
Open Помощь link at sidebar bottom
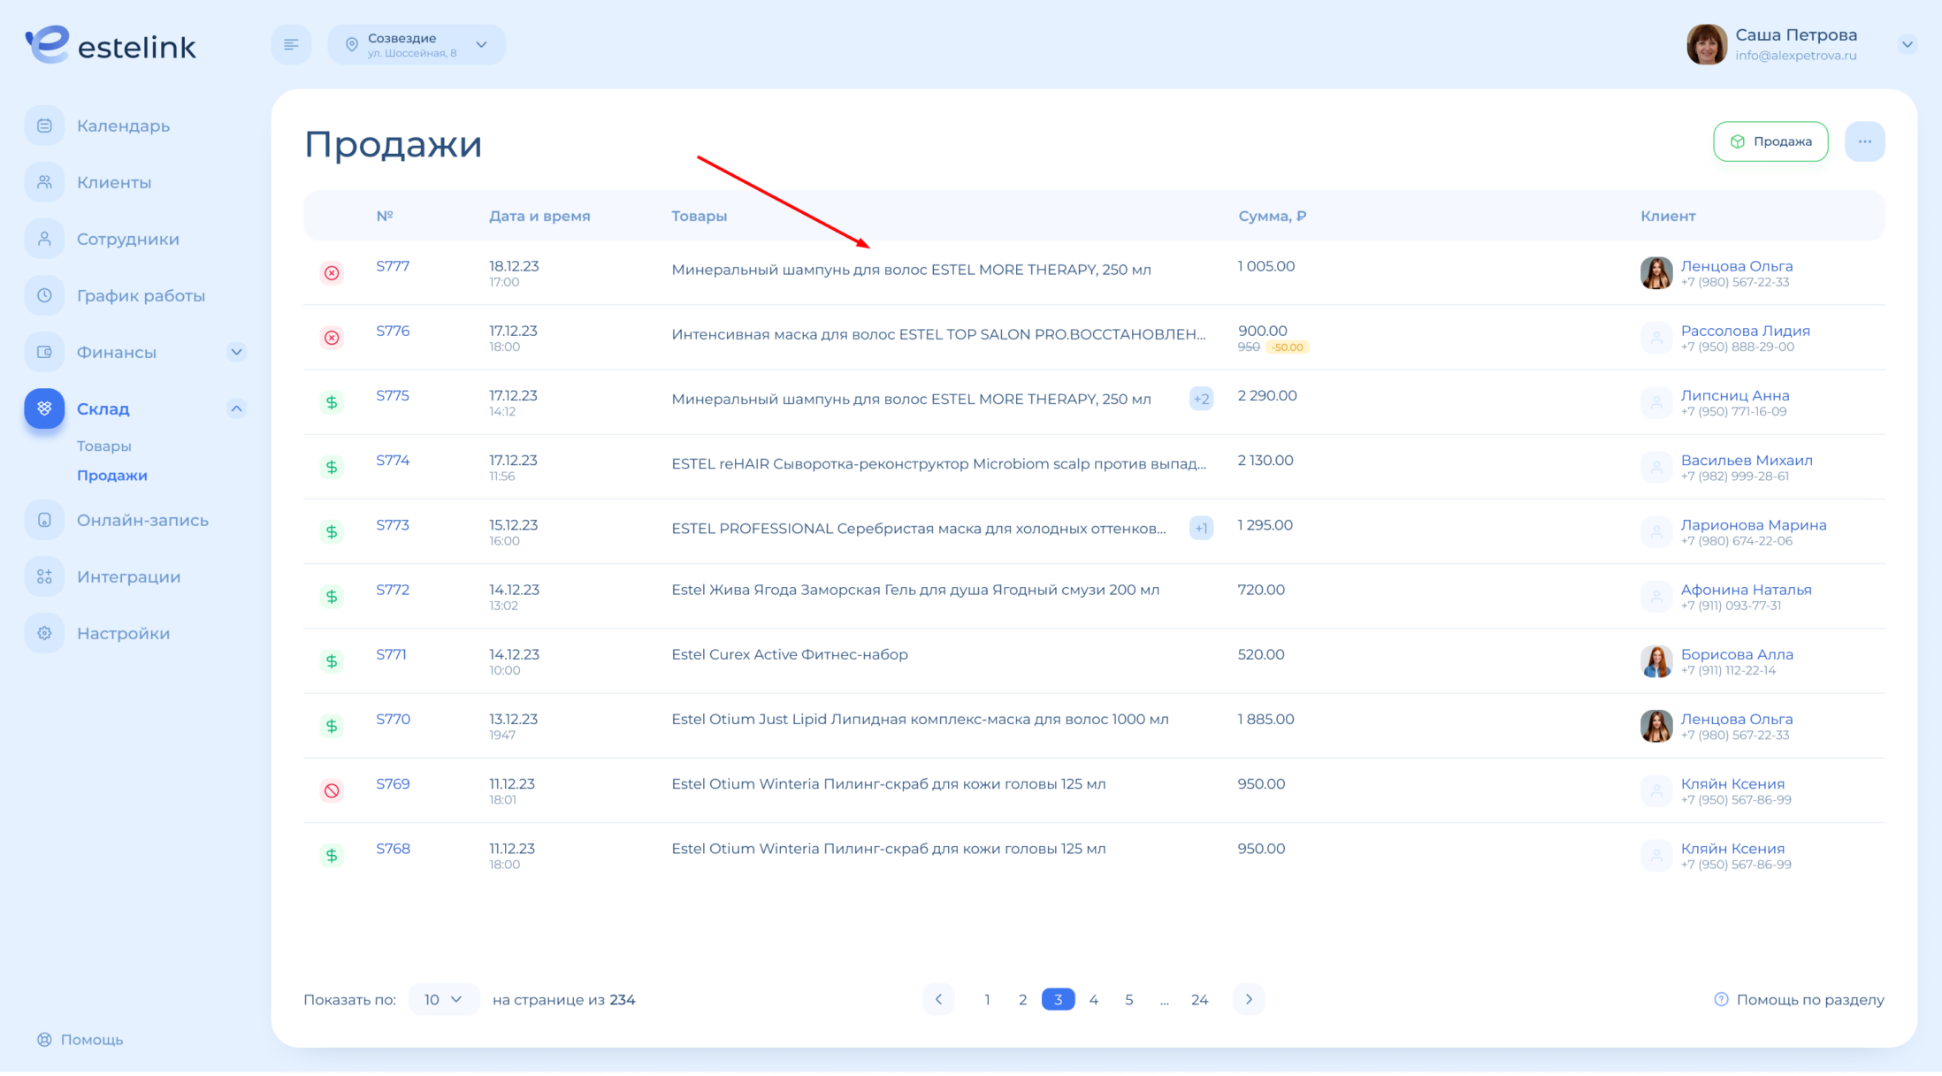pyautogui.click(x=80, y=1040)
